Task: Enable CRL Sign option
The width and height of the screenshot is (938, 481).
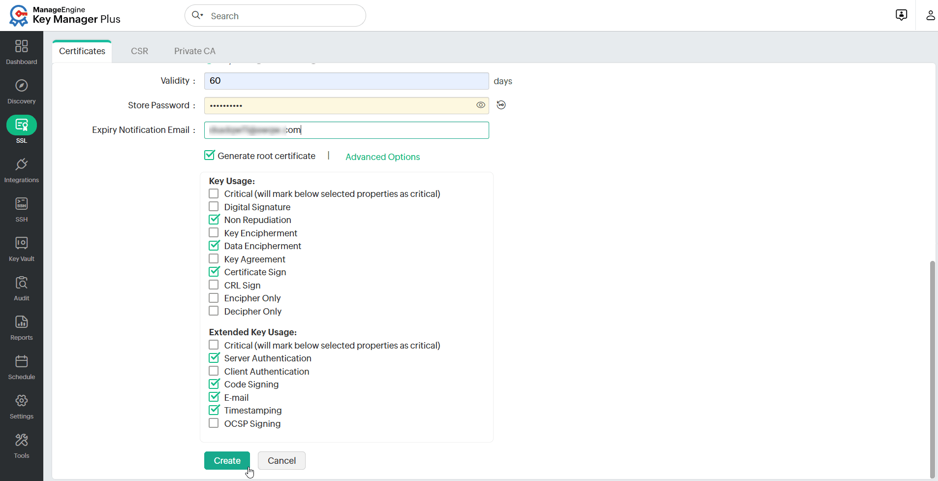Action: click(x=214, y=285)
